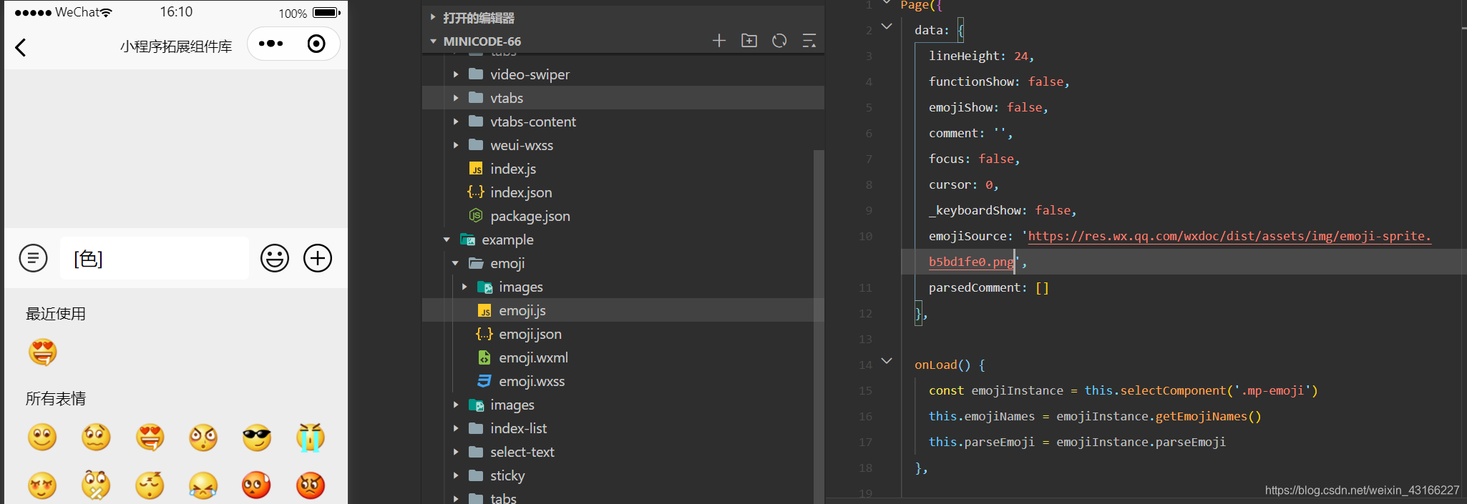The image size is (1467, 504).
Task: Expand the index-list folder
Action: coord(456,428)
